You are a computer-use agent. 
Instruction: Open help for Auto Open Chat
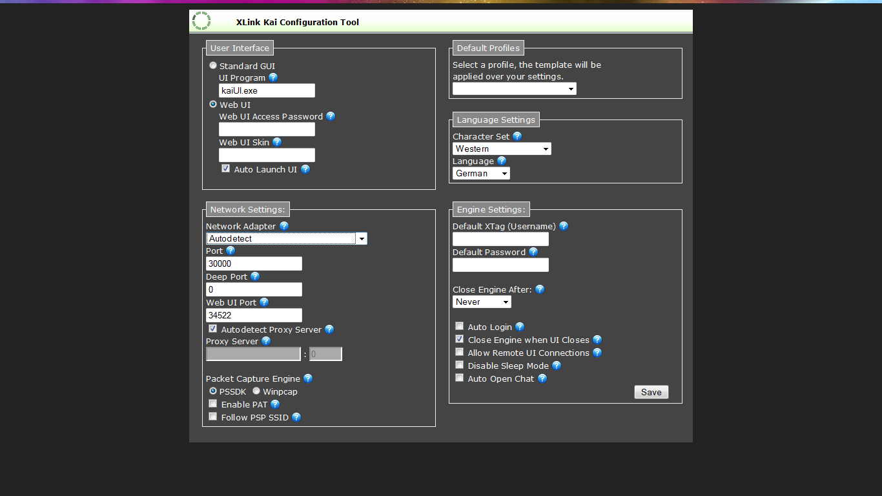point(542,378)
